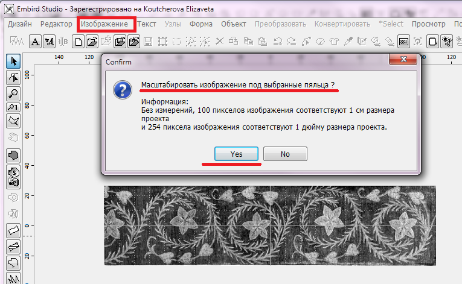Choose the polygon measure tool in left panel
Screen dimensions: 462x284
pyautogui.click(x=13, y=121)
